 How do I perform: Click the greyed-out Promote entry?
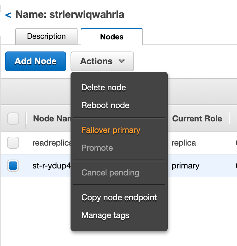click(x=97, y=148)
